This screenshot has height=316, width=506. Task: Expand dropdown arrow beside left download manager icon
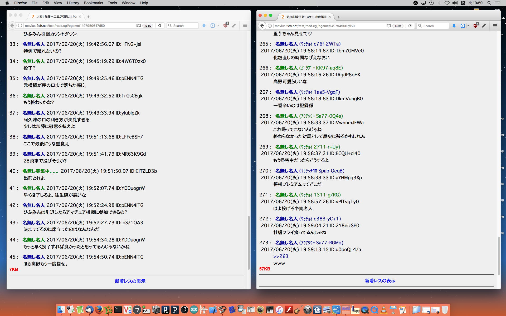tap(218, 26)
